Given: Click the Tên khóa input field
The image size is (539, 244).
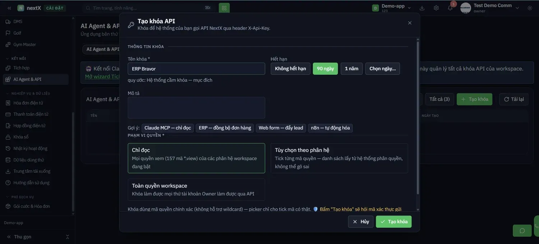Looking at the screenshot, I should tap(196, 69).
